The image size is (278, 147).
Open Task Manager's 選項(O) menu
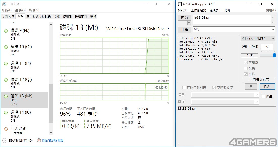tap(20, 10)
